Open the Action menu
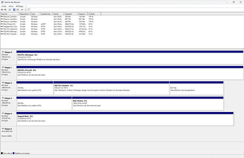This screenshot has width=244, height=158. pyautogui.click(x=11, y=6)
